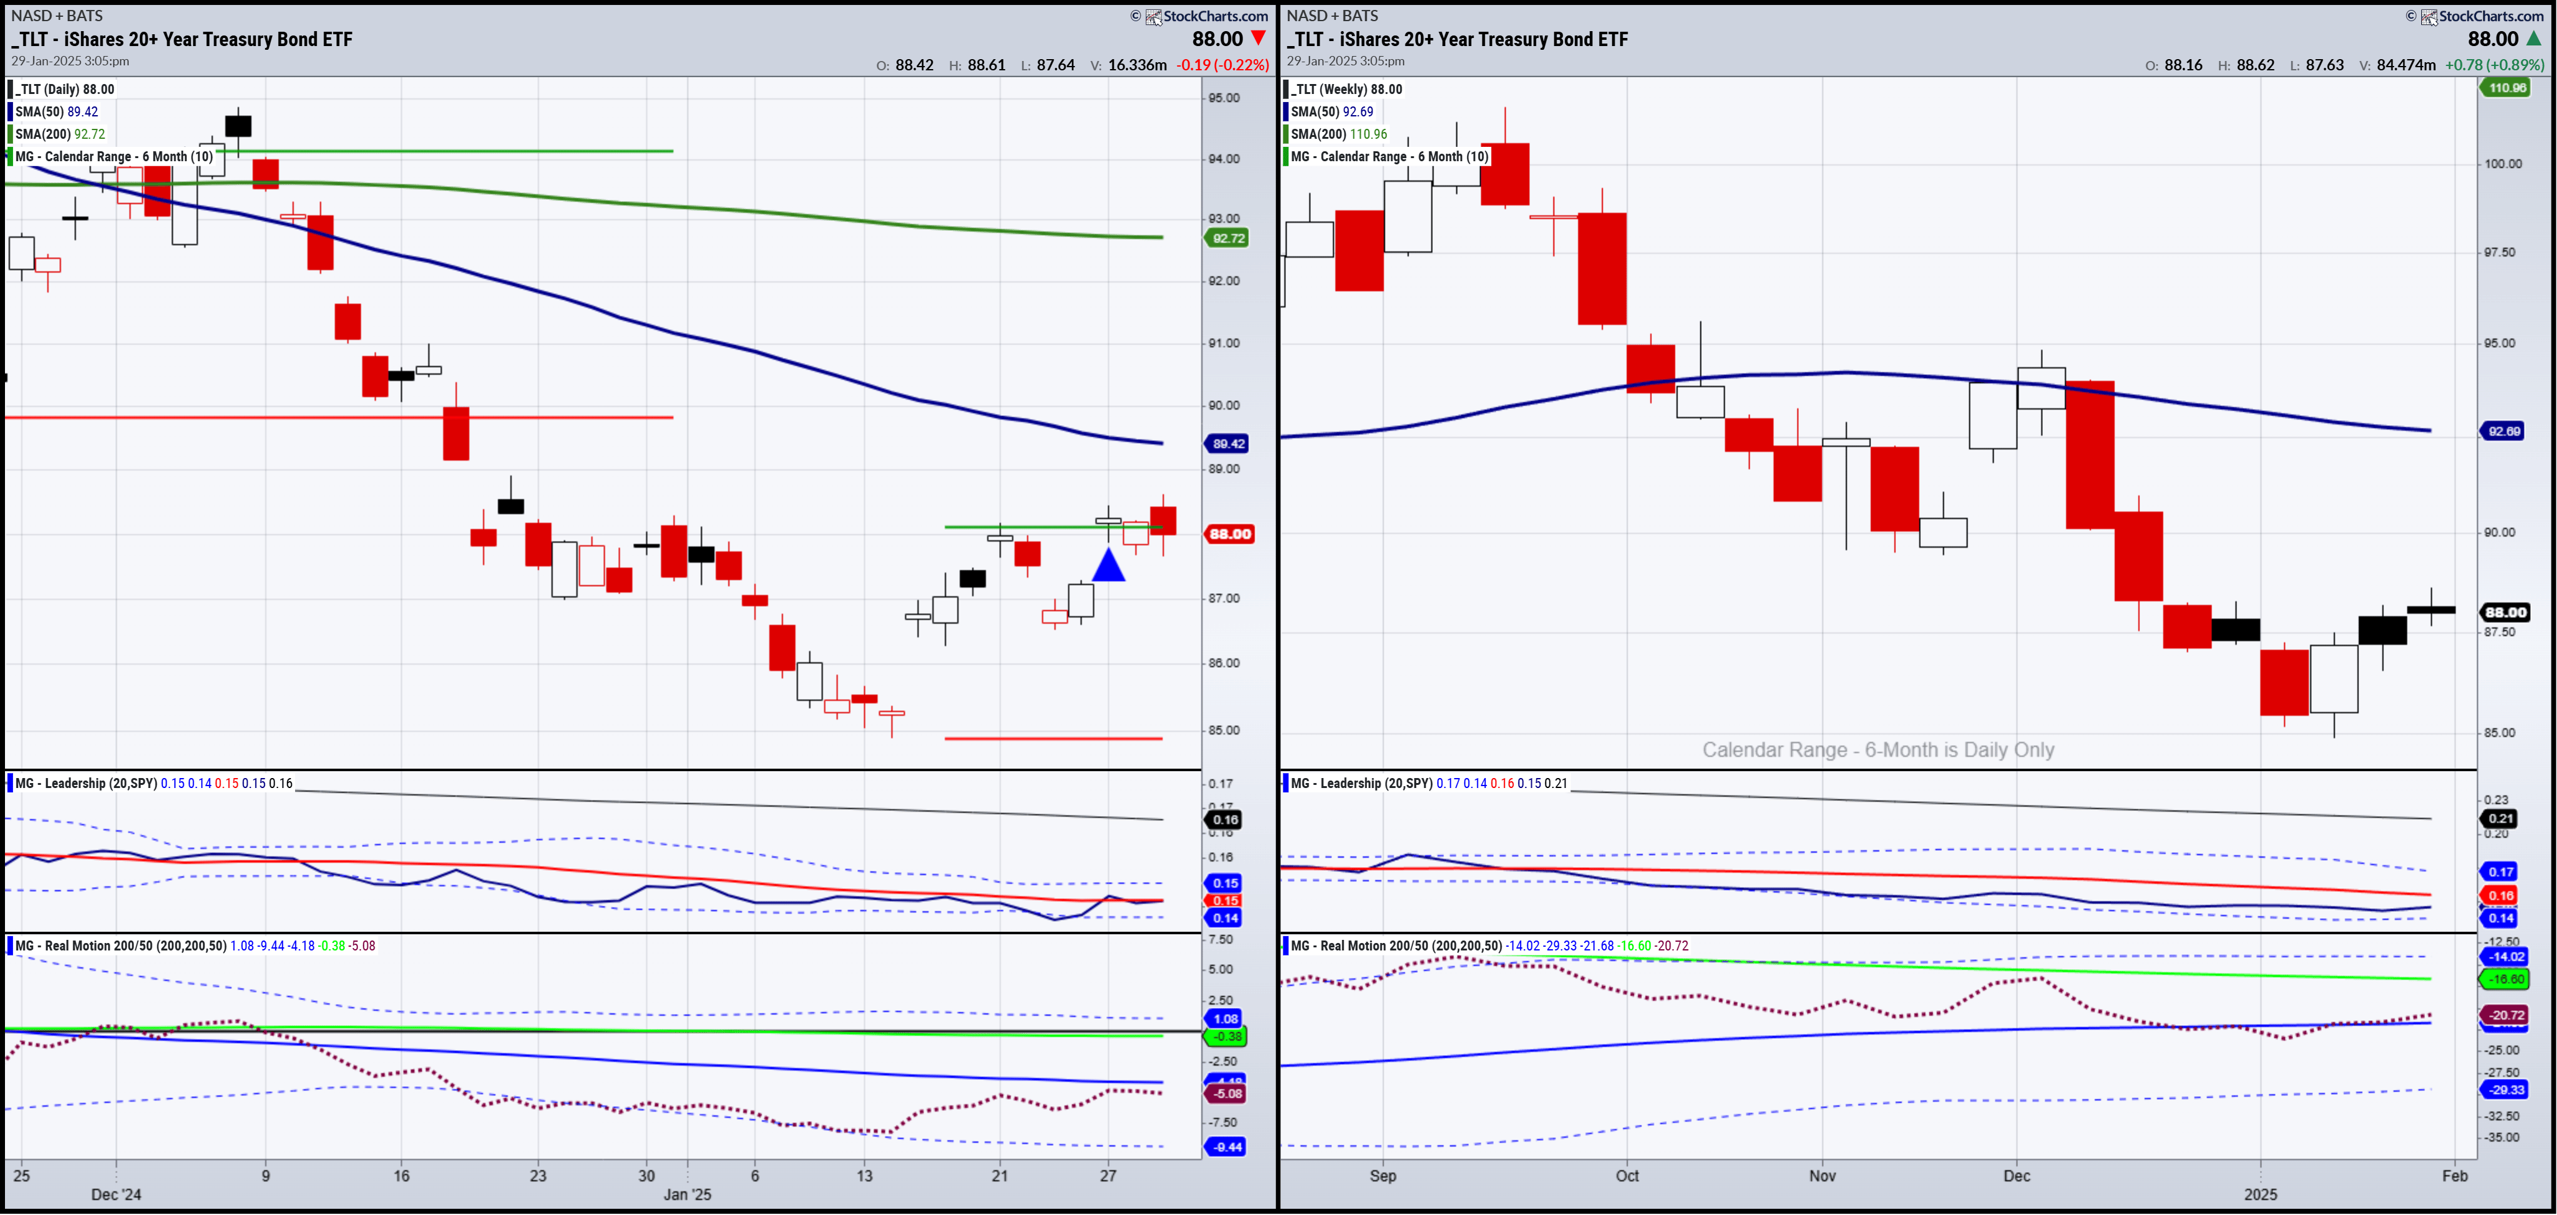
Task: Click the maroon -5.08 Real Motion tag on daily chart
Action: point(1226,1094)
